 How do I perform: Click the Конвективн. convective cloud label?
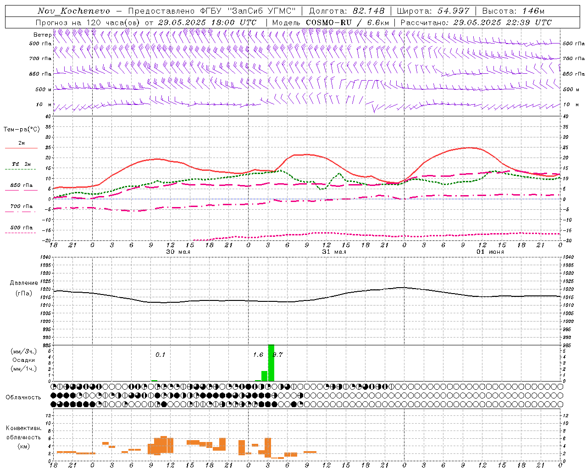23,428
